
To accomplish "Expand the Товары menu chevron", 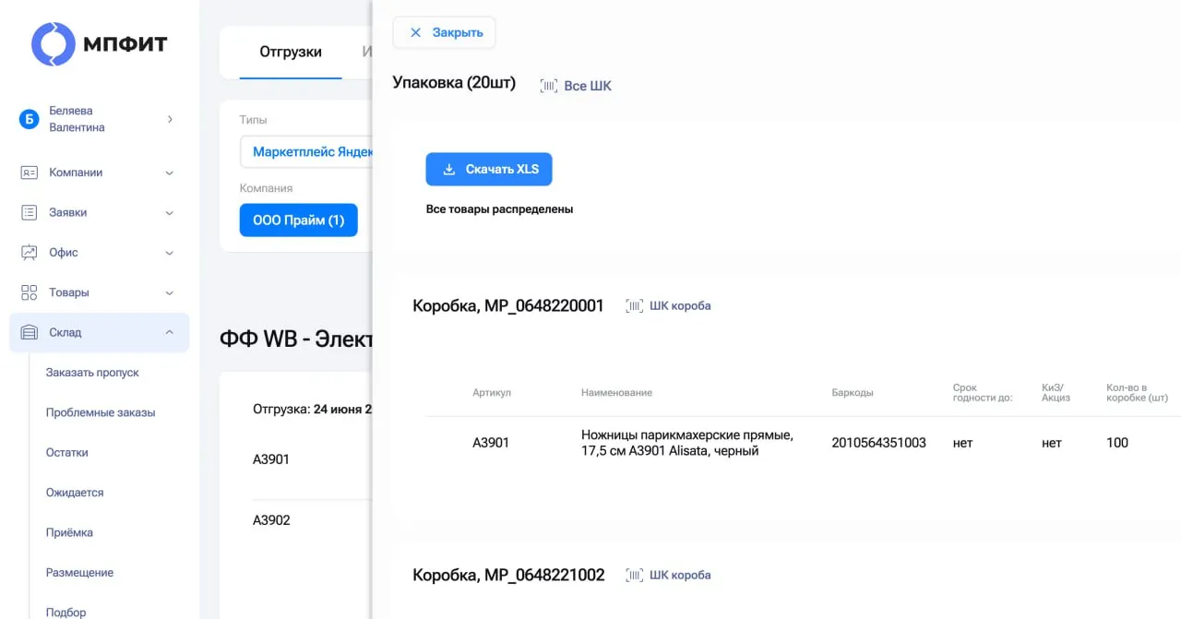I will (169, 292).
